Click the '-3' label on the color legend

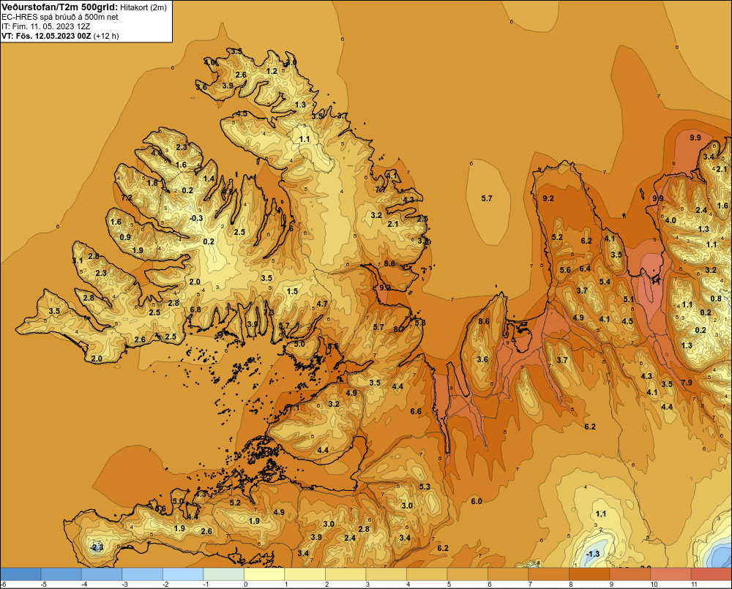(x=124, y=585)
